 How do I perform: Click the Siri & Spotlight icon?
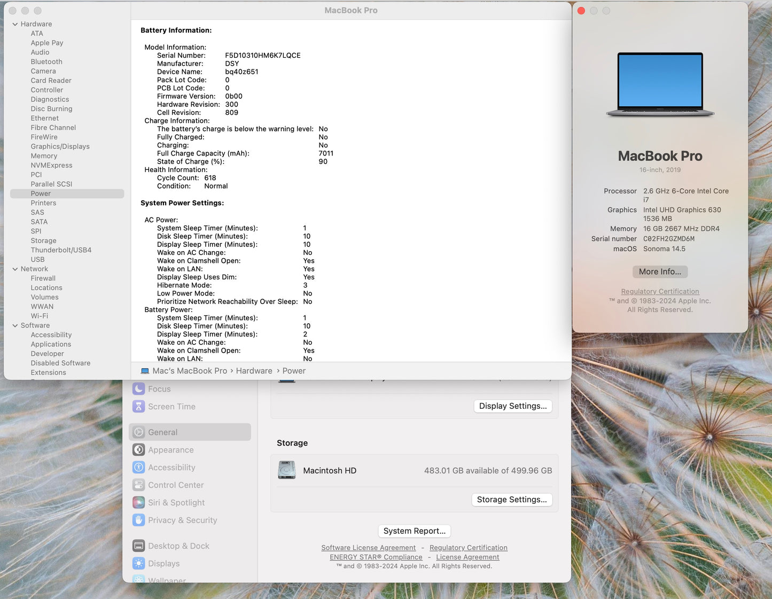139,502
